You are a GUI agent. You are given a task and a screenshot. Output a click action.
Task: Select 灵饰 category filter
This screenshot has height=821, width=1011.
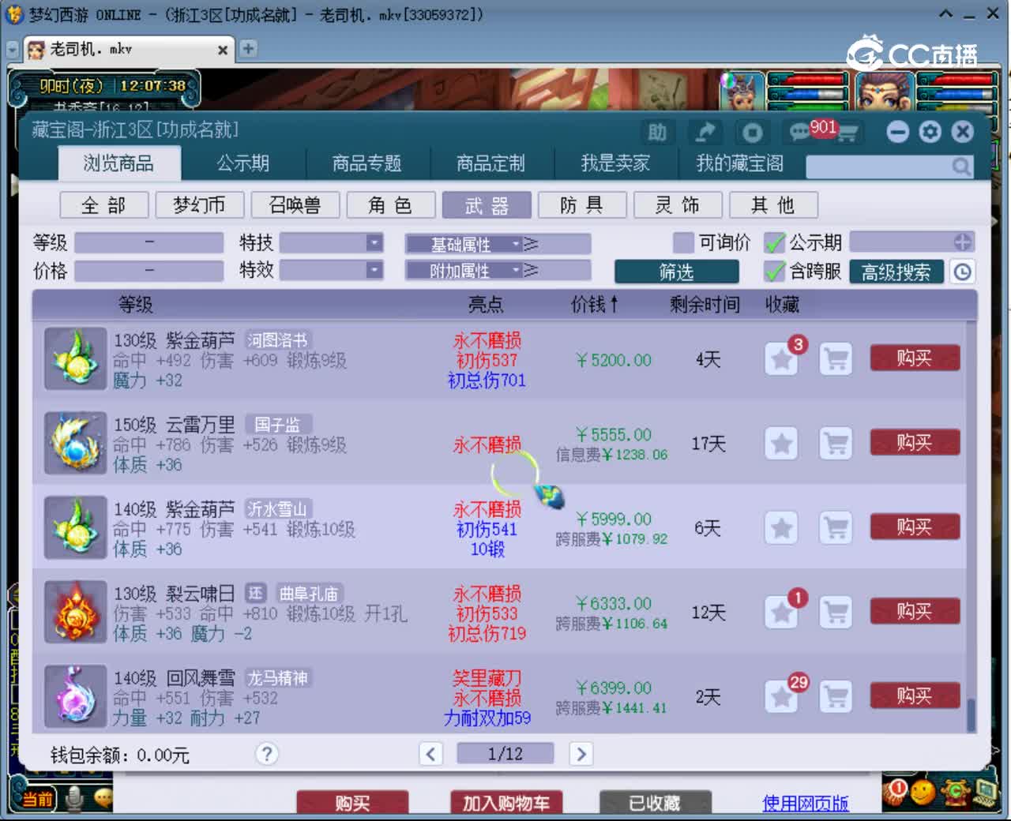click(677, 205)
